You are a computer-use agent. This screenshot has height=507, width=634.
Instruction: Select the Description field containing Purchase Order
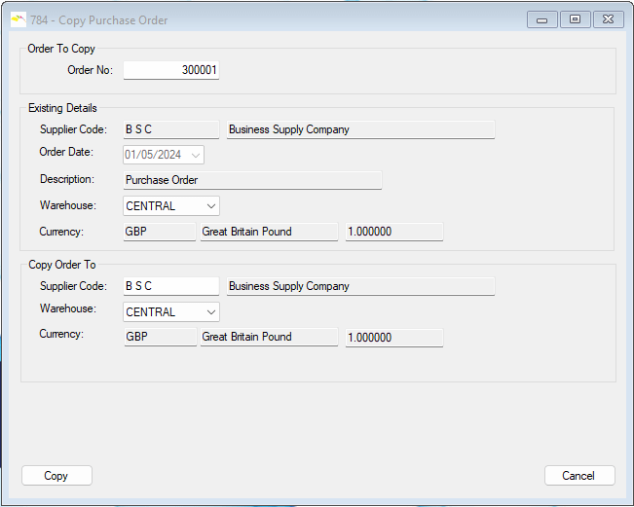tap(252, 180)
